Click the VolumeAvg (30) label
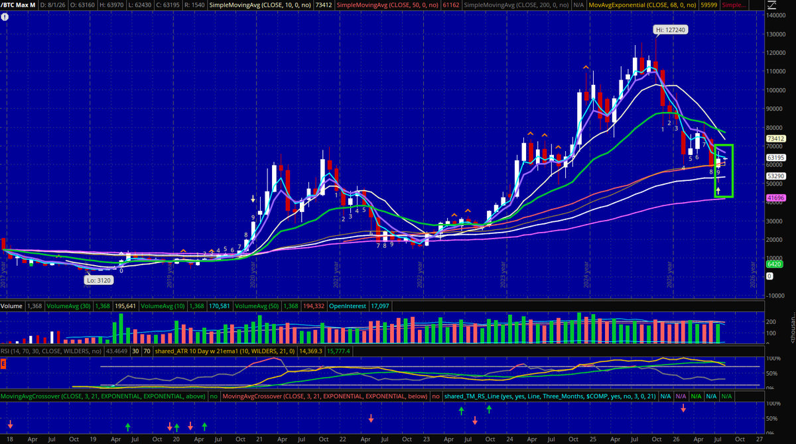 coord(69,306)
